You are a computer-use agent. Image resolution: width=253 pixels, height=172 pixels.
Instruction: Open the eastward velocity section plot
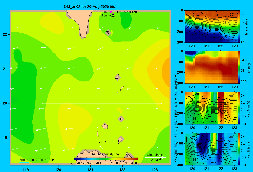coord(211,149)
